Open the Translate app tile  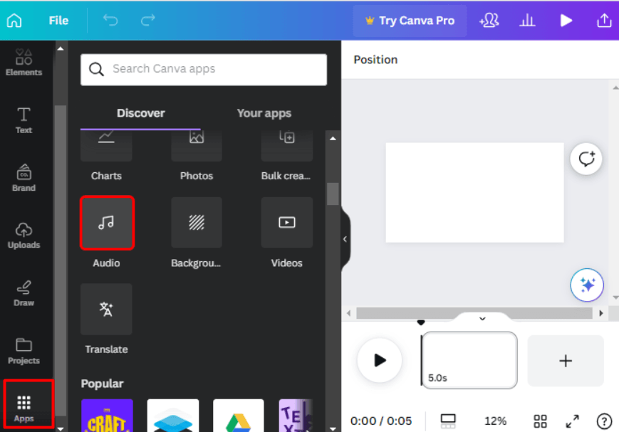click(x=106, y=310)
